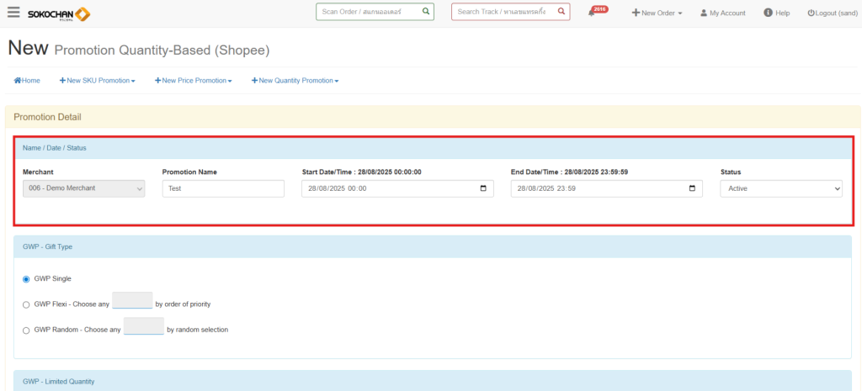The height and width of the screenshot is (391, 862).
Task: Open the End Date calendar picker icon
Action: tap(692, 188)
